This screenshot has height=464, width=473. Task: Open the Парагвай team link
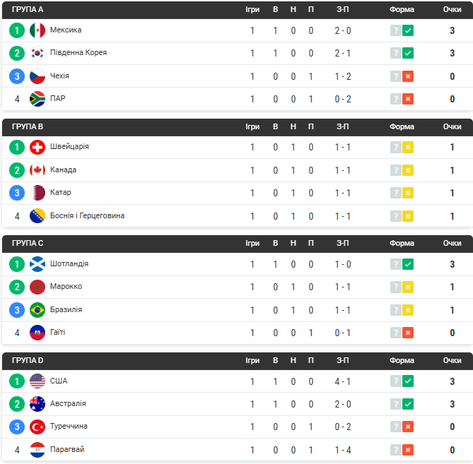pos(67,449)
